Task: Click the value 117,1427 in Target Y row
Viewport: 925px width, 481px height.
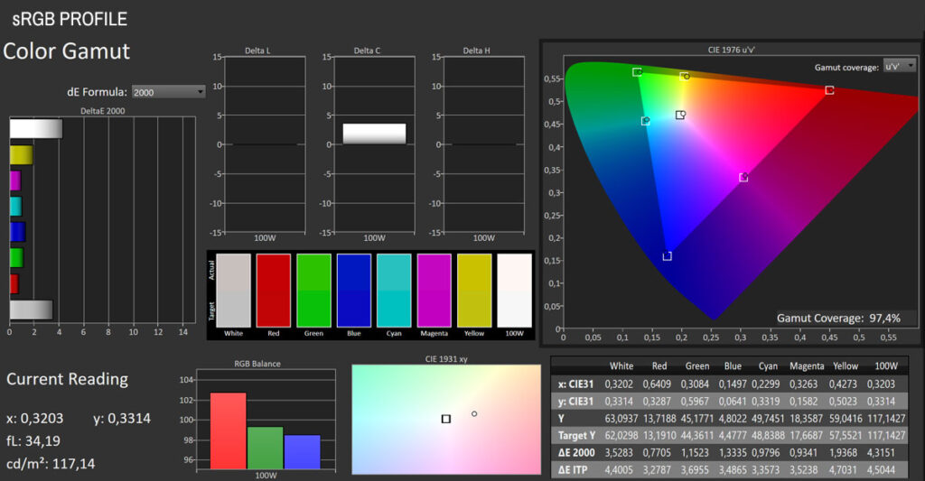Action: [x=886, y=436]
